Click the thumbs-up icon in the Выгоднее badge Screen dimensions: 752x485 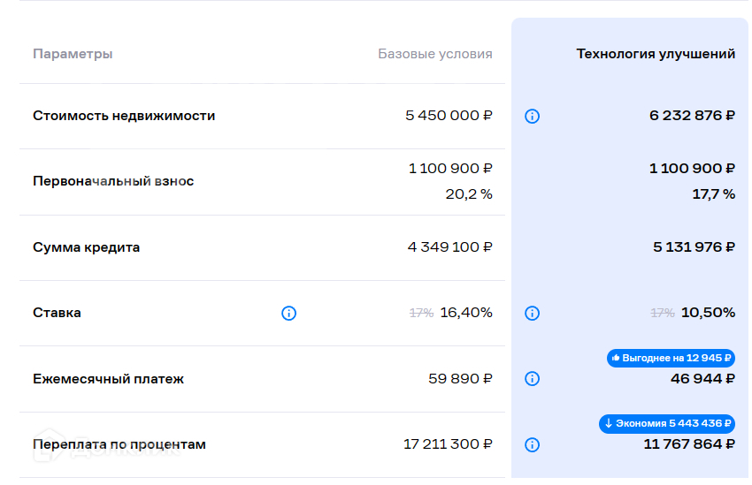pos(616,358)
